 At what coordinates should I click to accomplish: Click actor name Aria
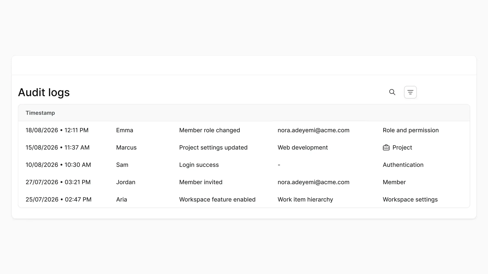[x=121, y=199]
